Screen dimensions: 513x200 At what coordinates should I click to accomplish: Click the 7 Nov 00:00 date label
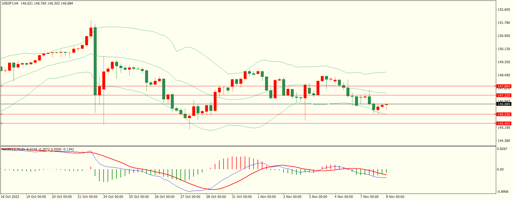[369, 197]
